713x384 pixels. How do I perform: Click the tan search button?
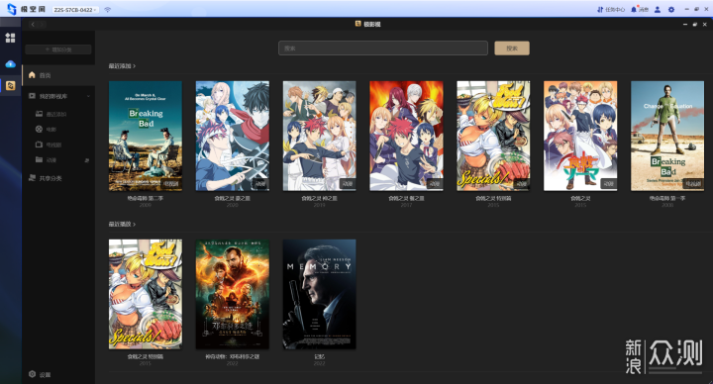pos(512,48)
